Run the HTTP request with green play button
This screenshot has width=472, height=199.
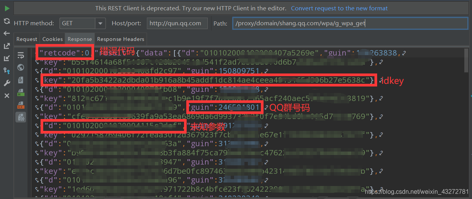pyautogui.click(x=7, y=8)
